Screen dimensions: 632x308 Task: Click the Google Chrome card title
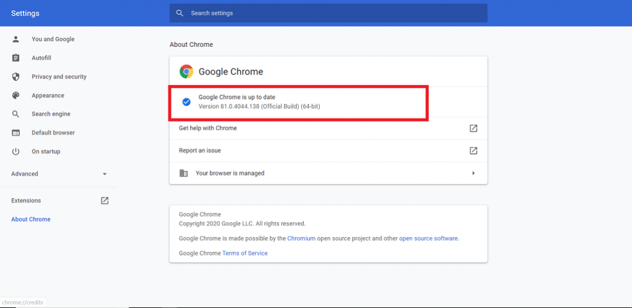231,72
